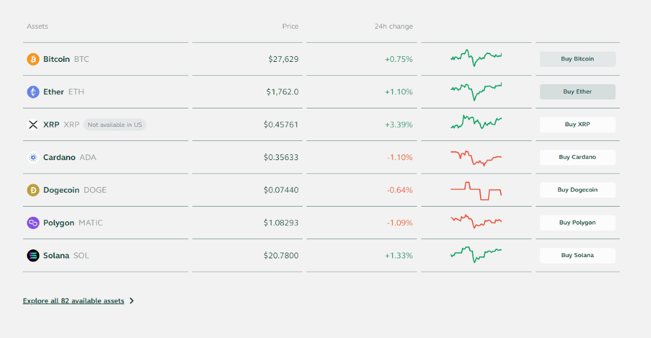Click the -0.64% Dogecoin change value

(400, 190)
